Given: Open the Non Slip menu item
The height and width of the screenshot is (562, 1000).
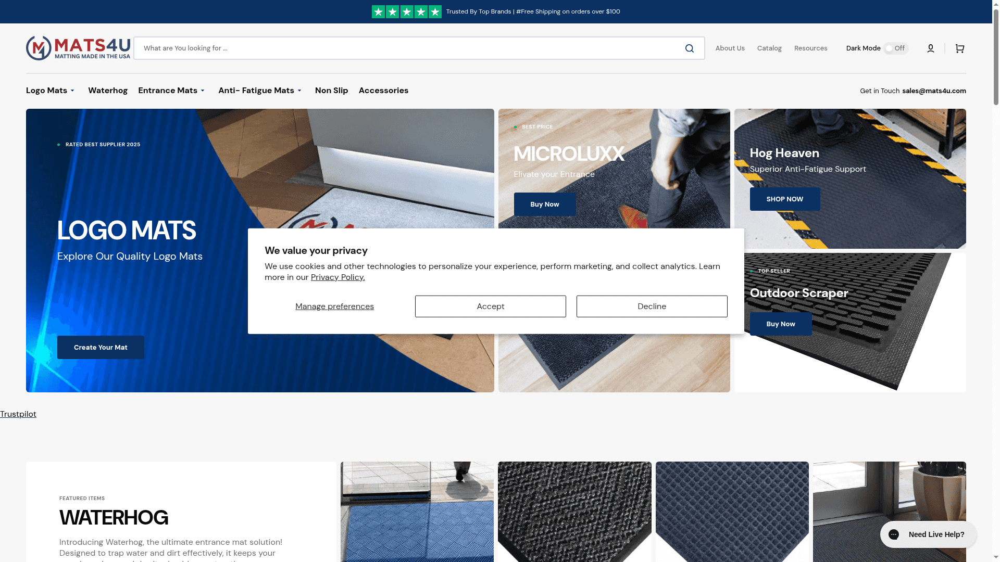Looking at the screenshot, I should pyautogui.click(x=331, y=91).
